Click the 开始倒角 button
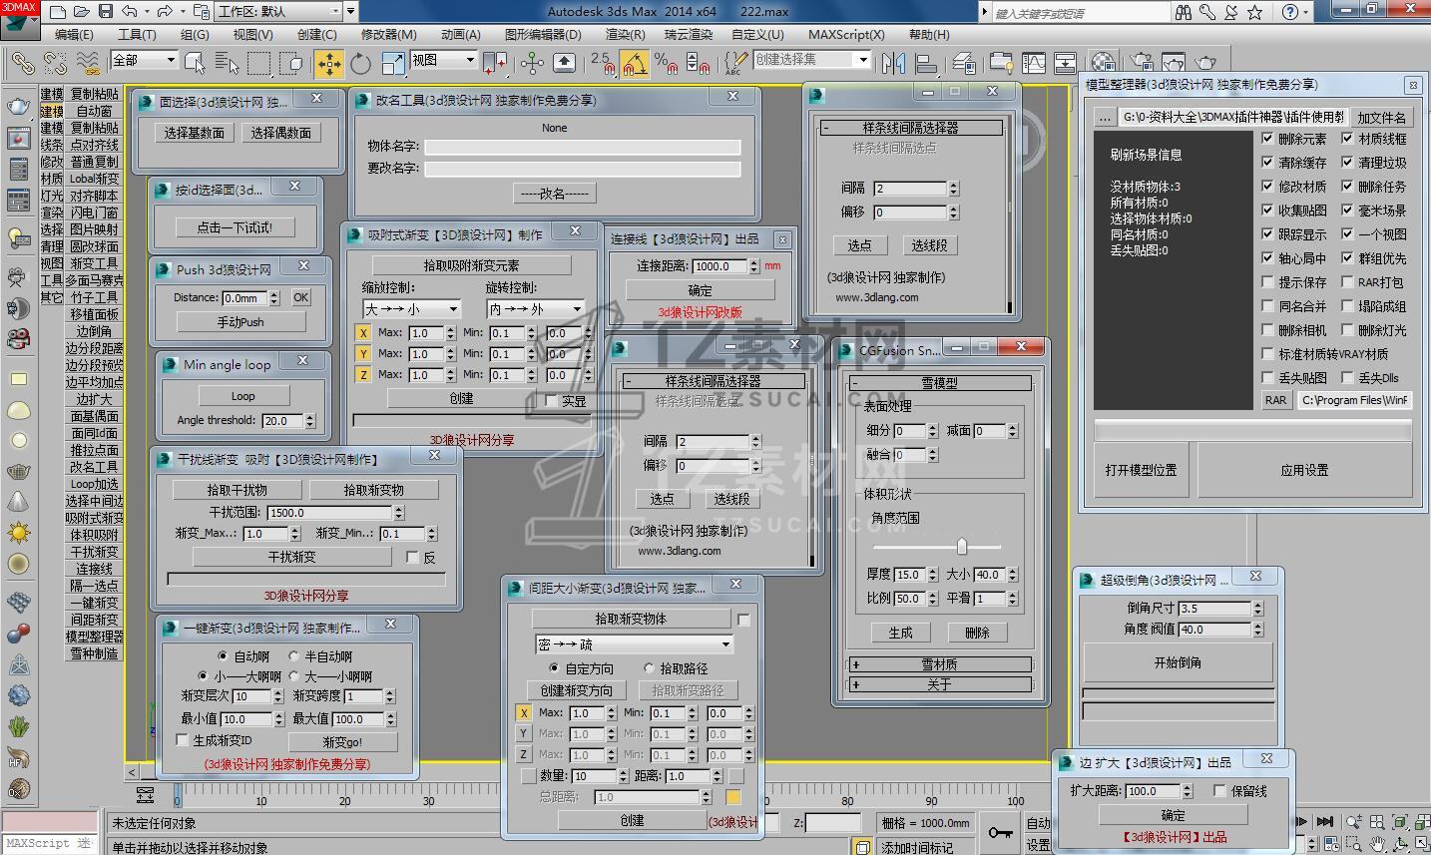This screenshot has width=1431, height=855. (x=1178, y=662)
